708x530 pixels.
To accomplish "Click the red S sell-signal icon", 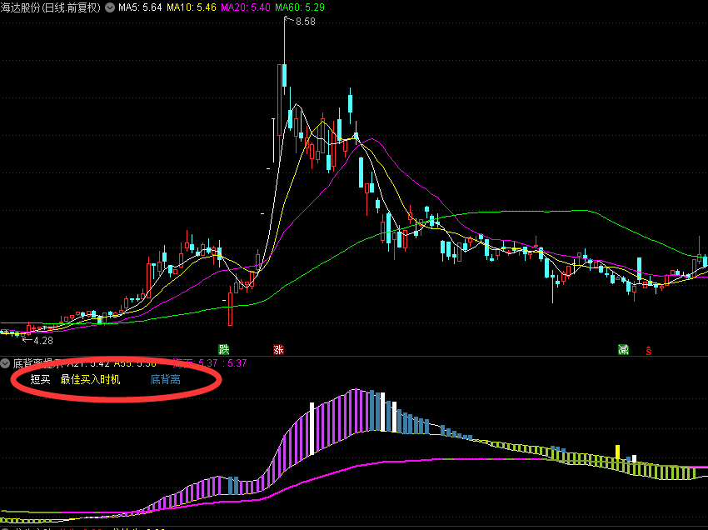I will coord(649,351).
